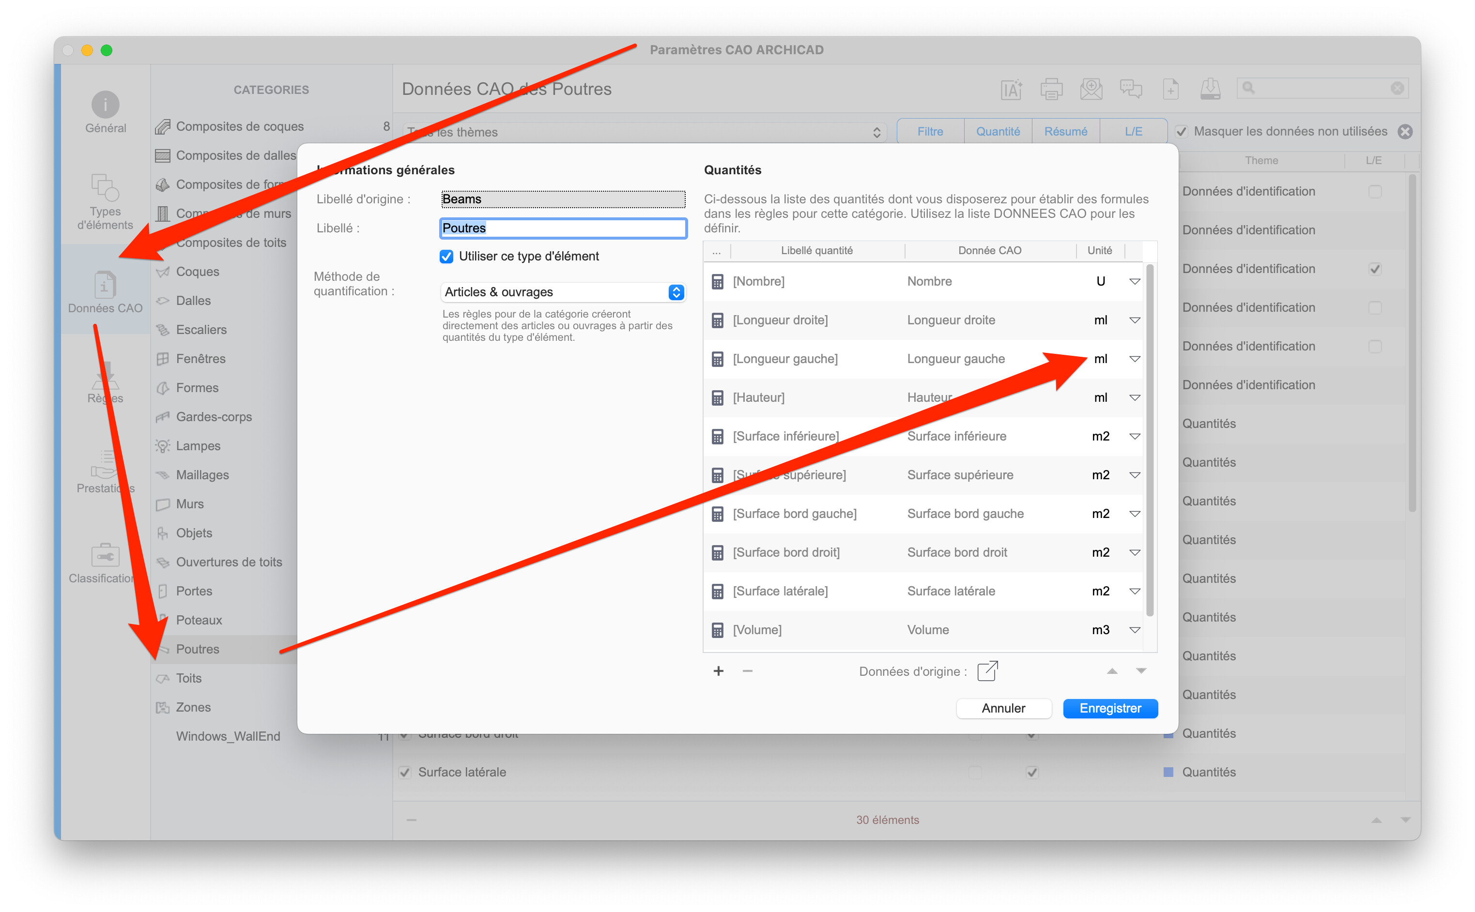Click the Annuler button
The image size is (1475, 912).
tap(1003, 708)
